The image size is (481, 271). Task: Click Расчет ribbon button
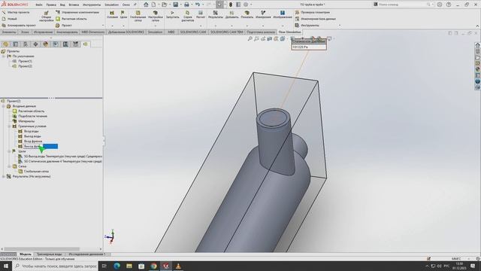201,14
